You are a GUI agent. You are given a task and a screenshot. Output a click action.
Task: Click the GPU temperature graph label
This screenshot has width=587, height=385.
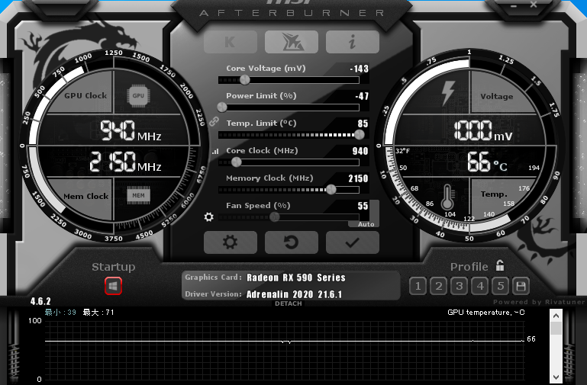point(486,313)
